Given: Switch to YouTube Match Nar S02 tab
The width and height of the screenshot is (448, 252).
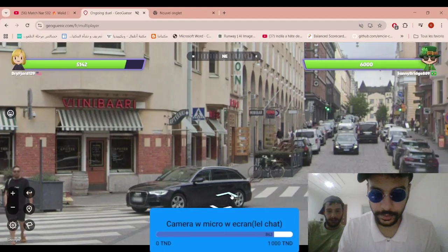Looking at the screenshot, I should pyautogui.click(x=45, y=13).
